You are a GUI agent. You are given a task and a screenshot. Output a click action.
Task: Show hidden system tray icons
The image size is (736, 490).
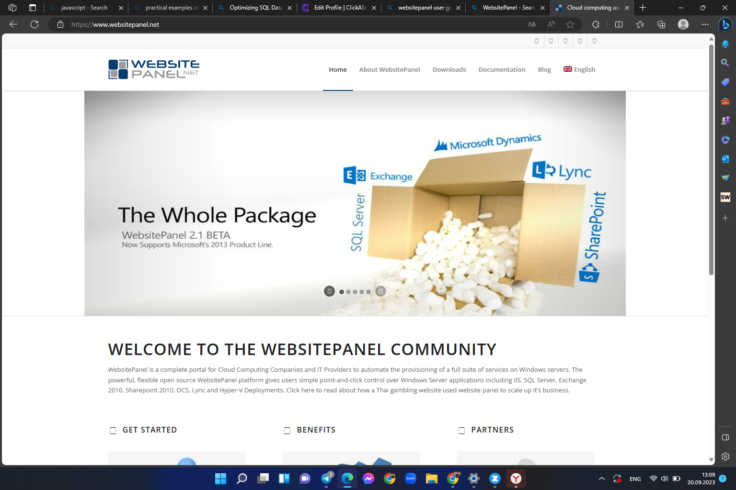602,479
